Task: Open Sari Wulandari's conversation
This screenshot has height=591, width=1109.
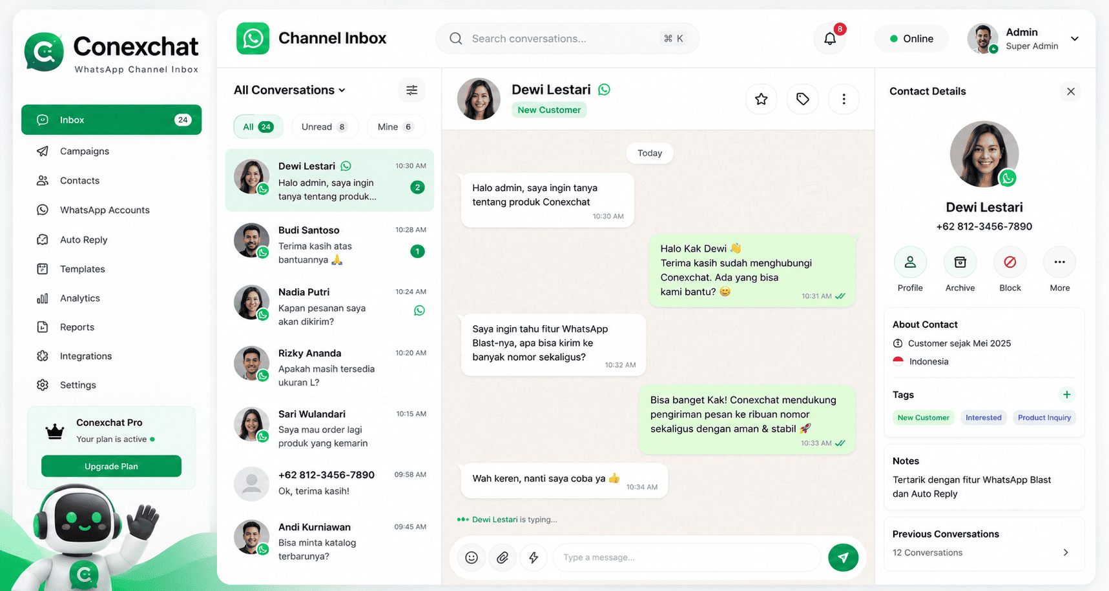Action: [329, 428]
